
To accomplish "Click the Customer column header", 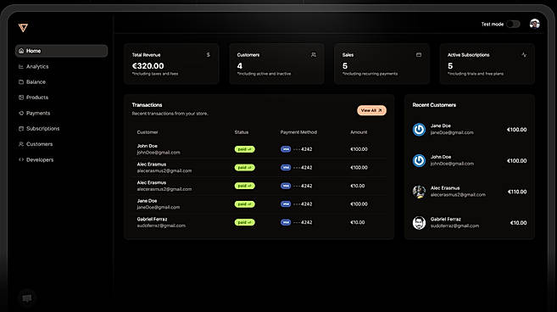I will [148, 132].
